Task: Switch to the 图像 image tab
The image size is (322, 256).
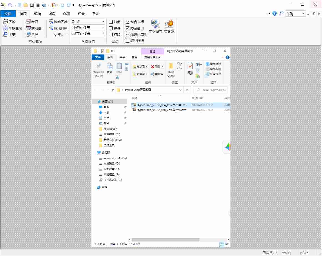Action: pyautogui.click(x=52, y=14)
